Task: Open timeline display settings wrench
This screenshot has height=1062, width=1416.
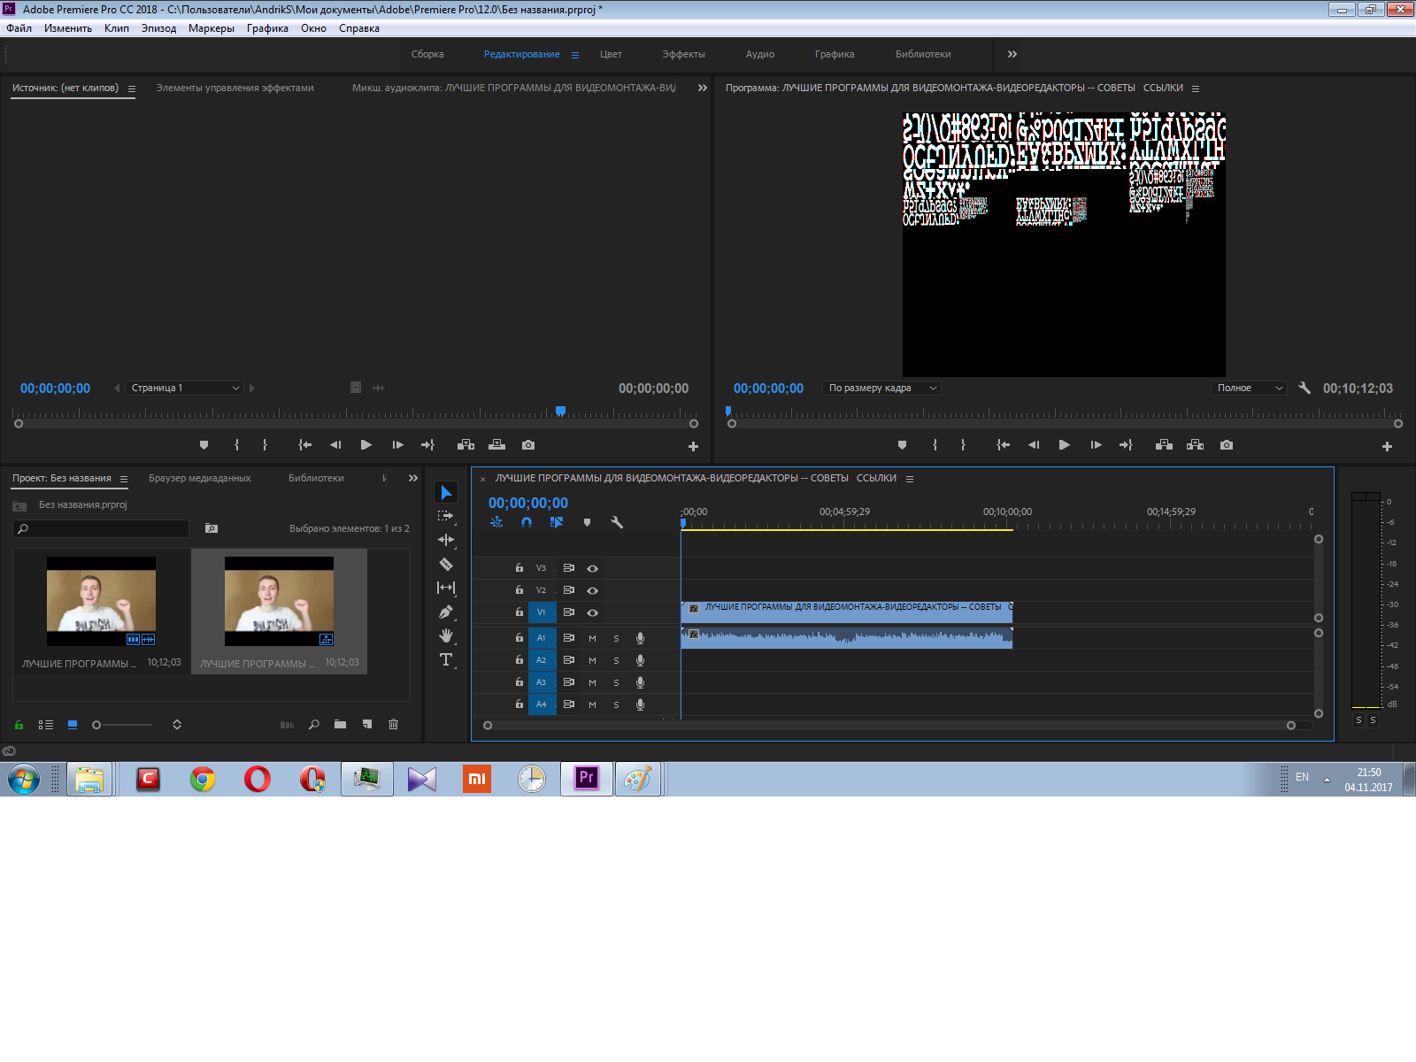Action: [617, 522]
